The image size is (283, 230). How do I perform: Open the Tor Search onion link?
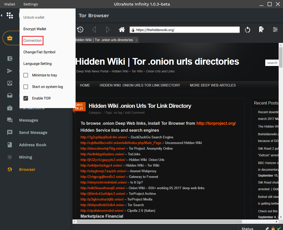102,205
